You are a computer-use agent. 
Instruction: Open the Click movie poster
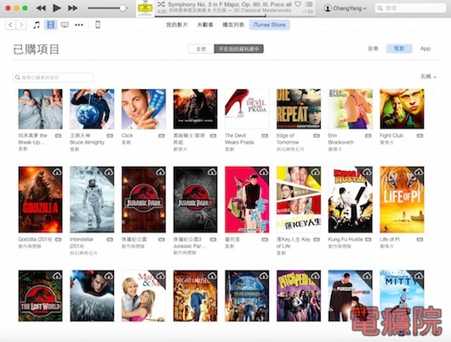[x=144, y=109]
